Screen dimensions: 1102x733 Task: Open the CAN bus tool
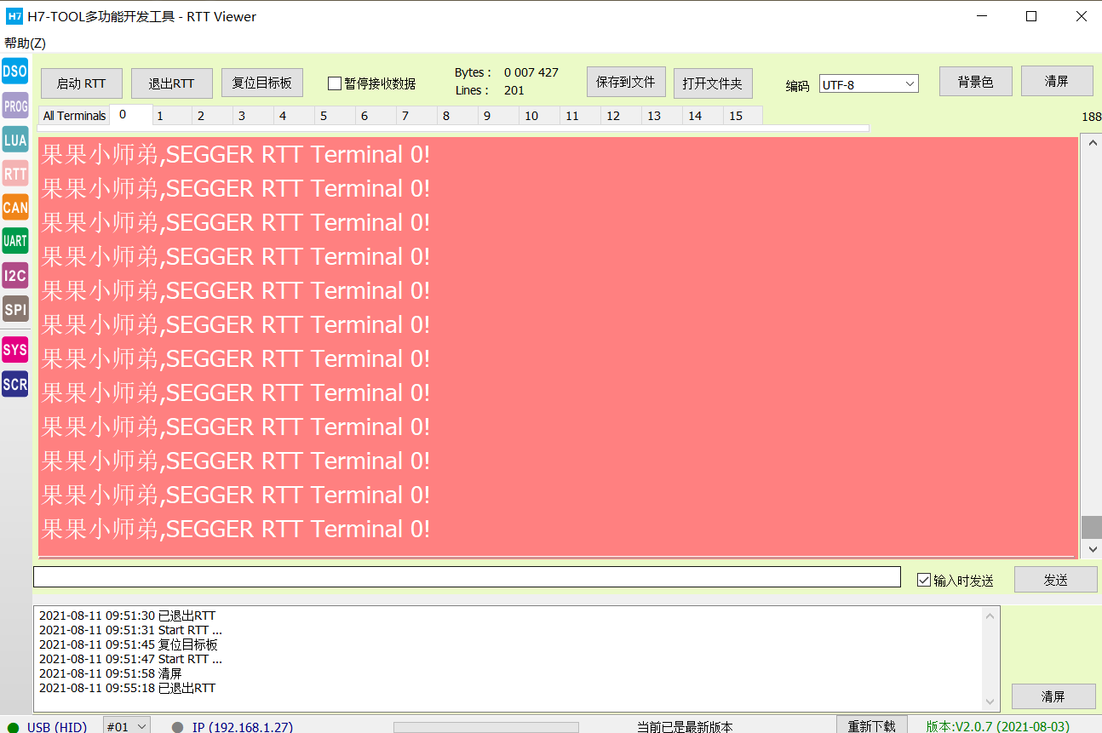click(x=15, y=207)
